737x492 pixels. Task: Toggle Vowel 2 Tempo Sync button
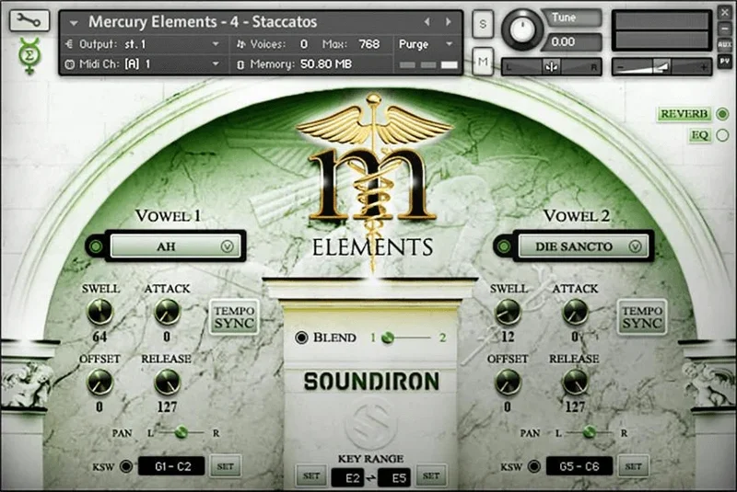point(642,317)
